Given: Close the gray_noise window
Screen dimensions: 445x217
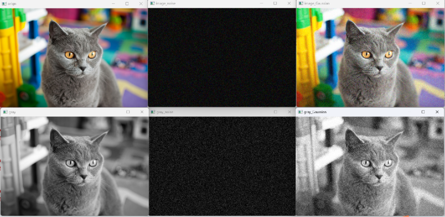Looking at the screenshot, I should click(290, 112).
